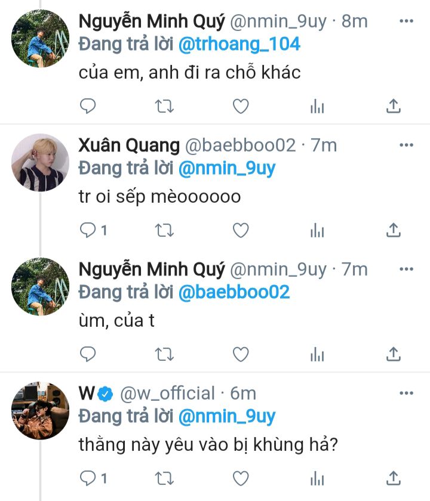Like the "ùm, của t" tweet

(240, 354)
